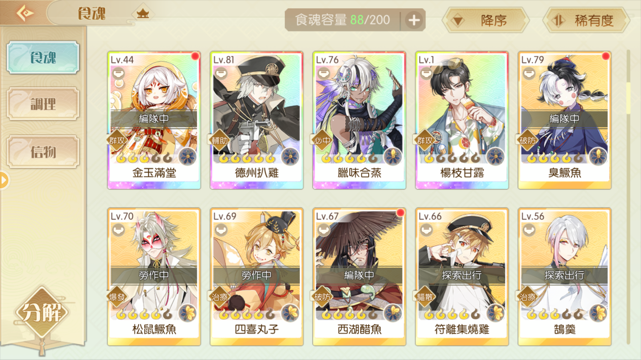Viewport: 641px width, 360px height.
Task: Click the 破防 badge on 臭鱖魚
Action: pos(527,140)
